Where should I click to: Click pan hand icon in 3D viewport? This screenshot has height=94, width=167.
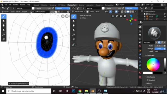click(121, 16)
